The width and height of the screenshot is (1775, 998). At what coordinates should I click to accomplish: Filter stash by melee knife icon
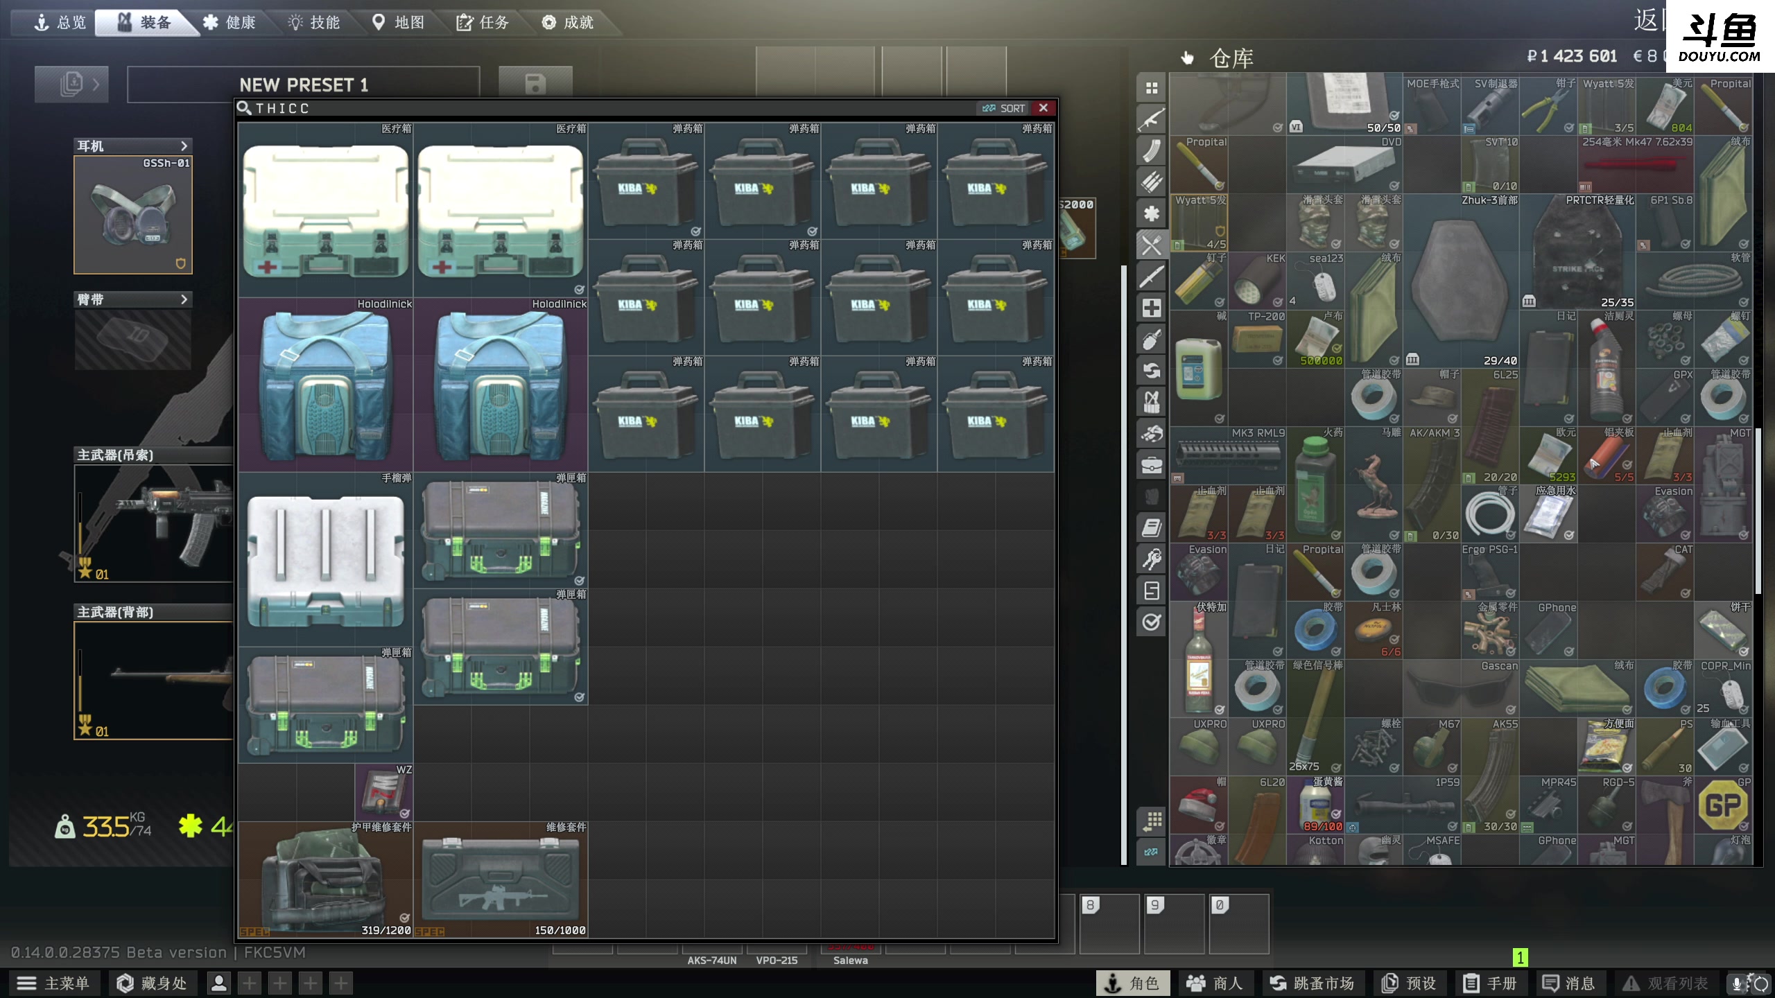pos(1152,277)
